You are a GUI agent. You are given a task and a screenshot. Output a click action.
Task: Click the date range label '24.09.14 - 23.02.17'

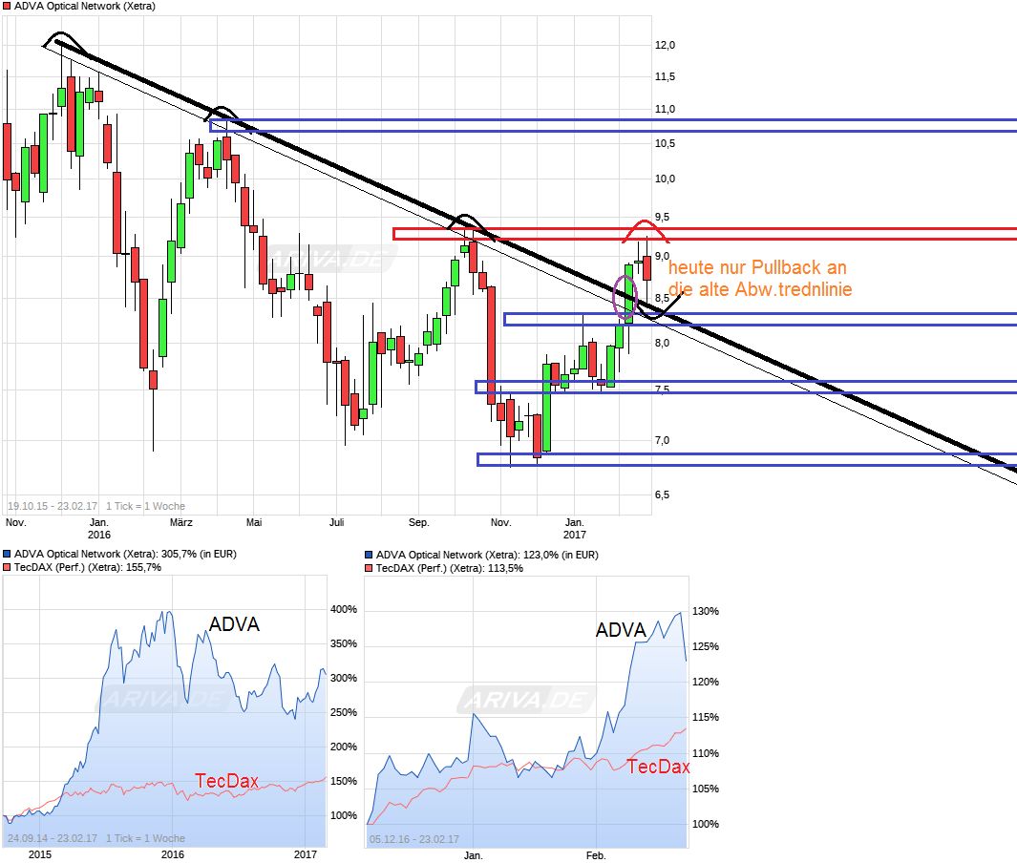tap(53, 838)
